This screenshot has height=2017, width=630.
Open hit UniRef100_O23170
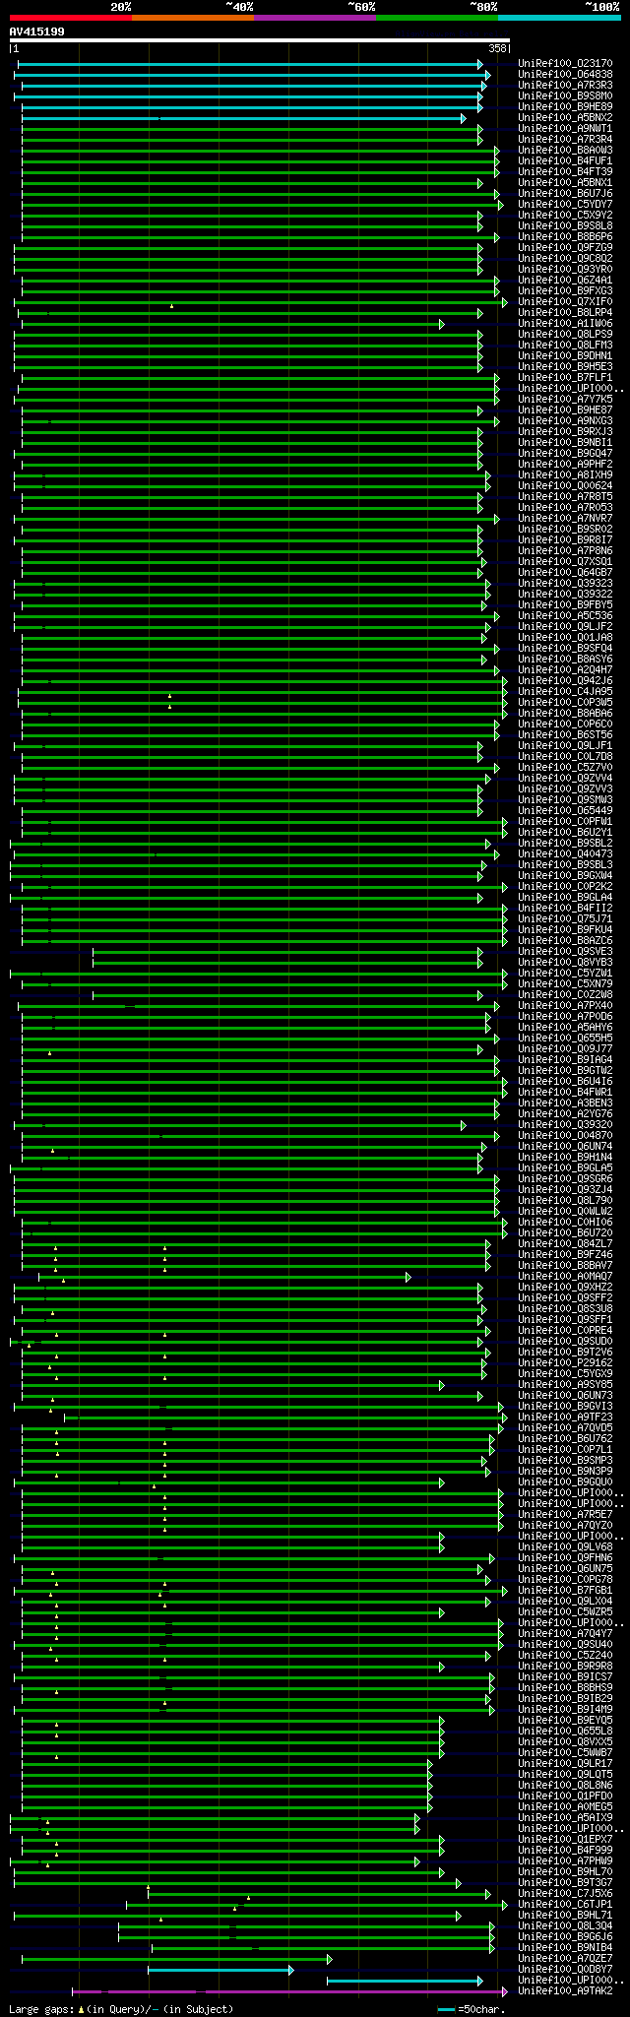[565, 64]
